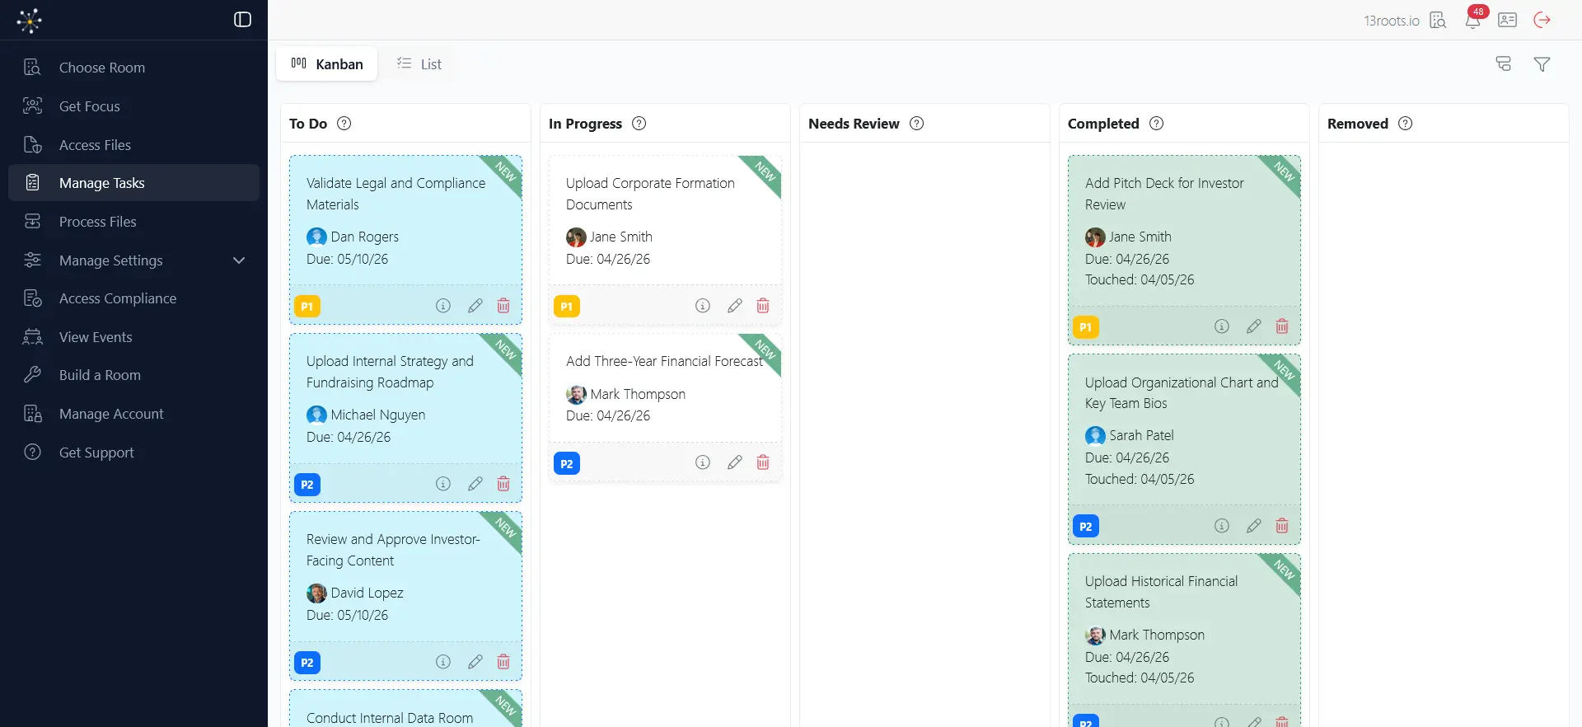
Task: Open Get Support
Action: tap(133, 453)
